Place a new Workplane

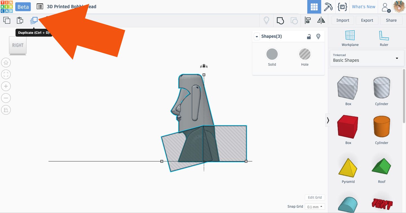350,38
